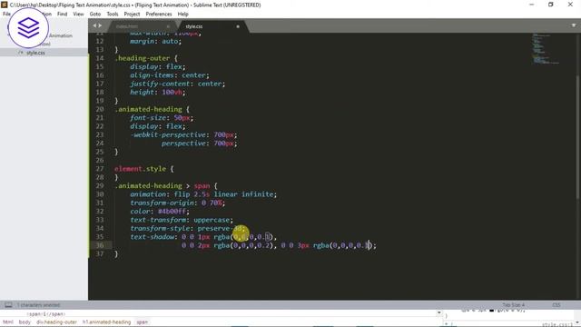Viewport: 581px width, 327px height.
Task: Click the Tab Size 4 status setting
Action: (x=513, y=305)
